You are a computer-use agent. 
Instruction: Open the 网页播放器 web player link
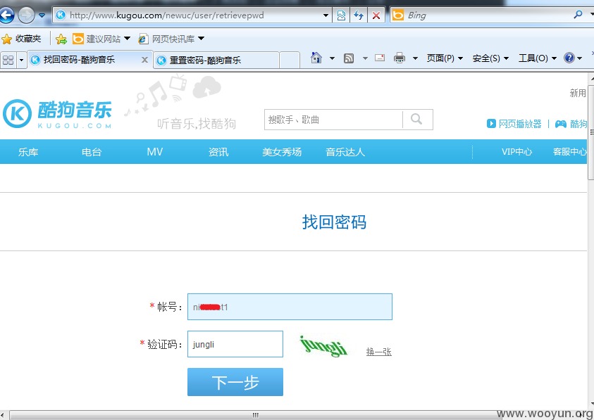514,124
